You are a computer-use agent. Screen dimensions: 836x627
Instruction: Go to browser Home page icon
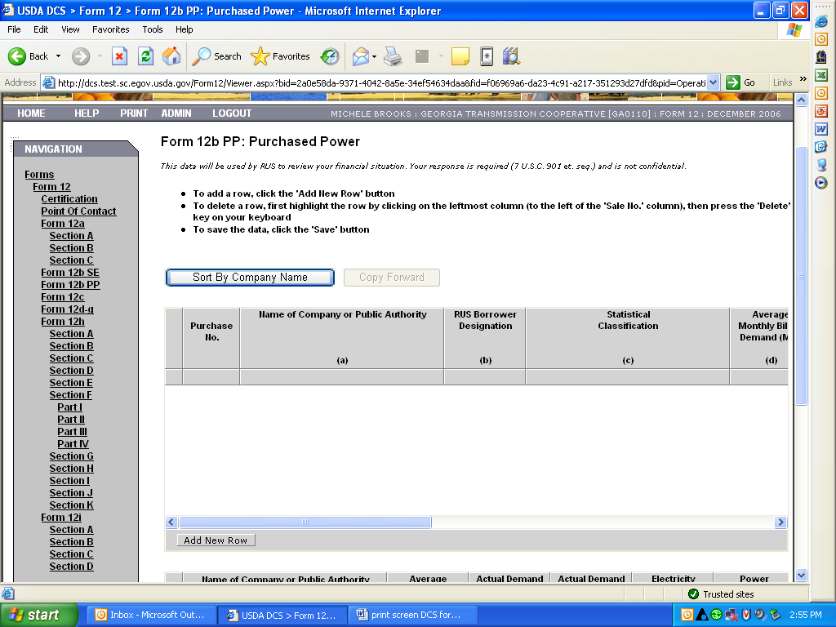click(171, 56)
